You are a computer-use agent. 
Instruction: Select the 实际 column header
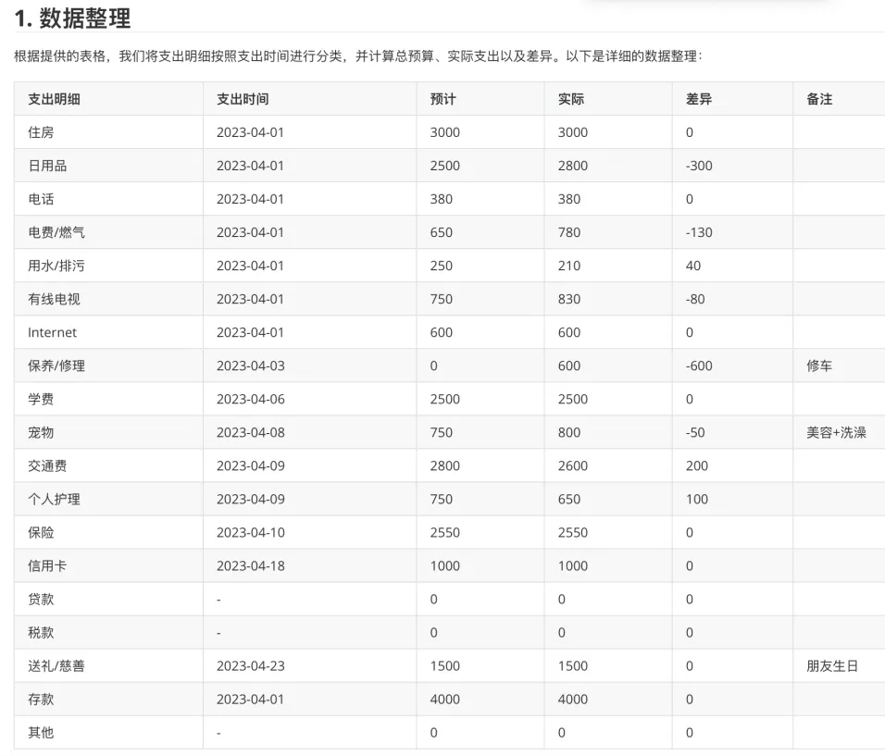[571, 99]
